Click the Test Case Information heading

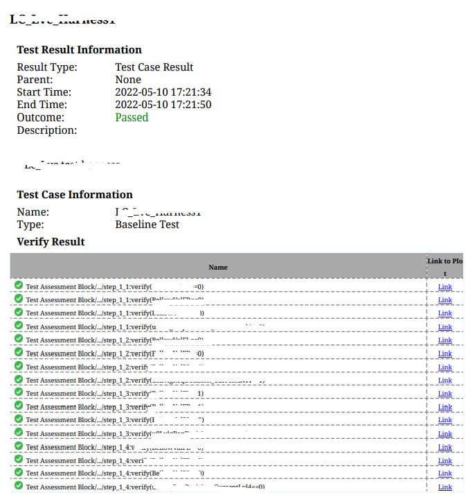click(75, 195)
